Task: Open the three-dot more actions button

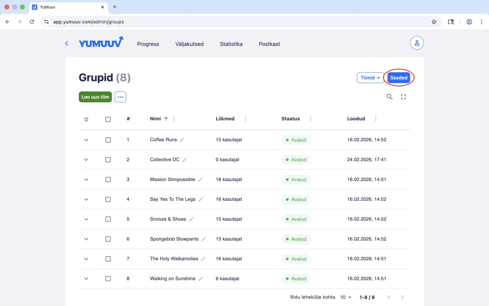Action: (x=120, y=97)
